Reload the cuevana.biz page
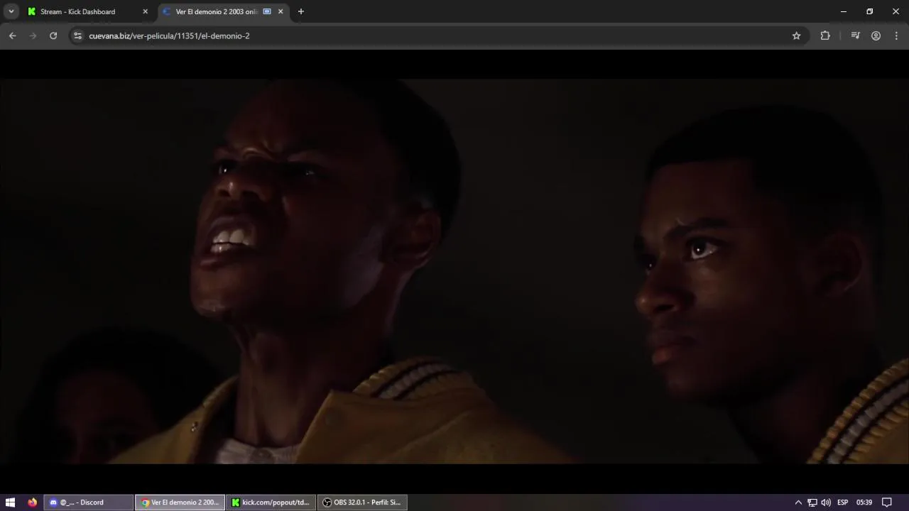 (53, 35)
